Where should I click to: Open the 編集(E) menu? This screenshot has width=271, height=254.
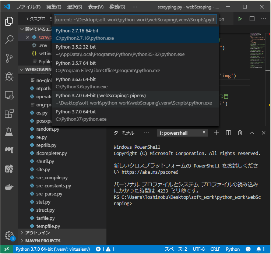point(54,7)
